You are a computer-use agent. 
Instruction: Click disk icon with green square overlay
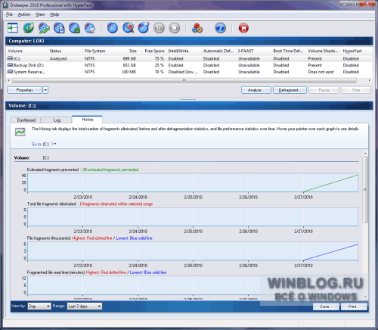pos(75,28)
